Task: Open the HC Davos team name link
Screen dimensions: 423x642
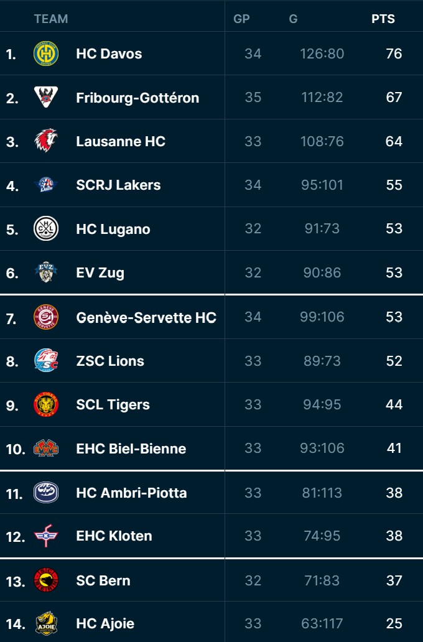Action: point(109,53)
